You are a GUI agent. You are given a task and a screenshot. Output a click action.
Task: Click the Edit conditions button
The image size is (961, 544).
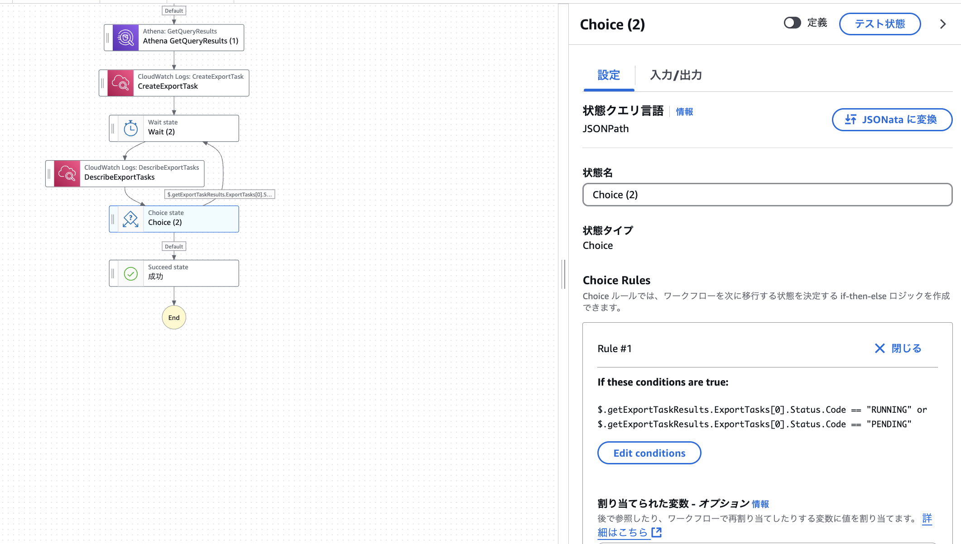click(649, 453)
